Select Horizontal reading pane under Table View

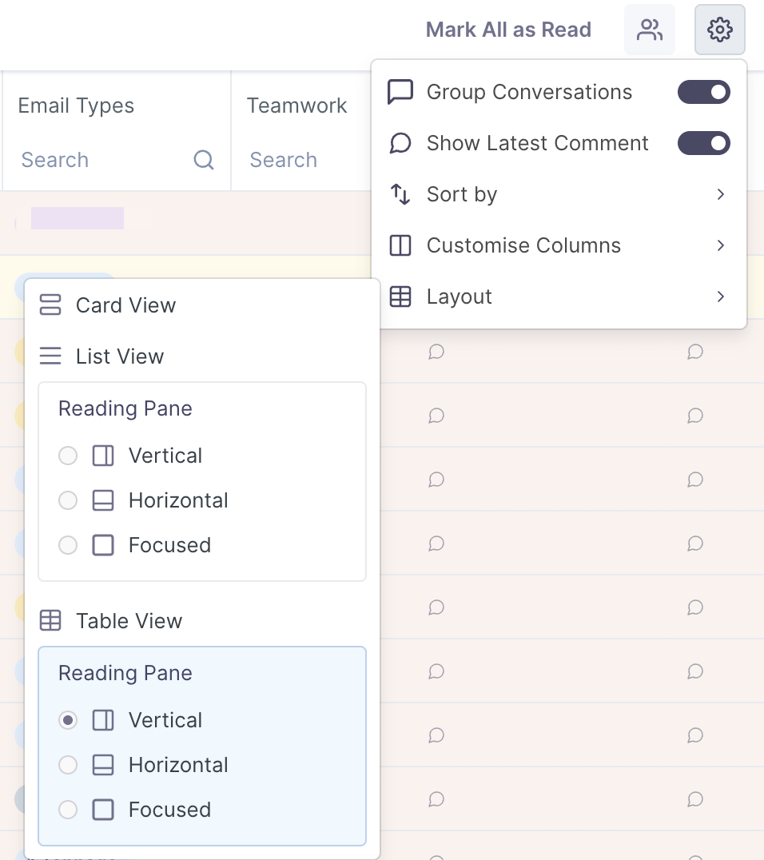point(69,765)
